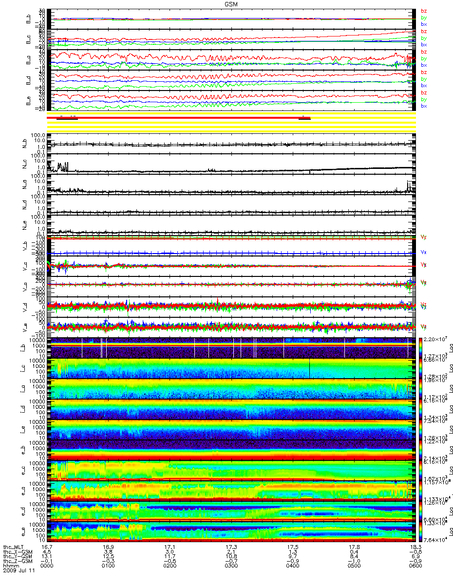This screenshot has width=453, height=584.
Task: Click the thc_Z-GSM row label
Action: pos(17,562)
